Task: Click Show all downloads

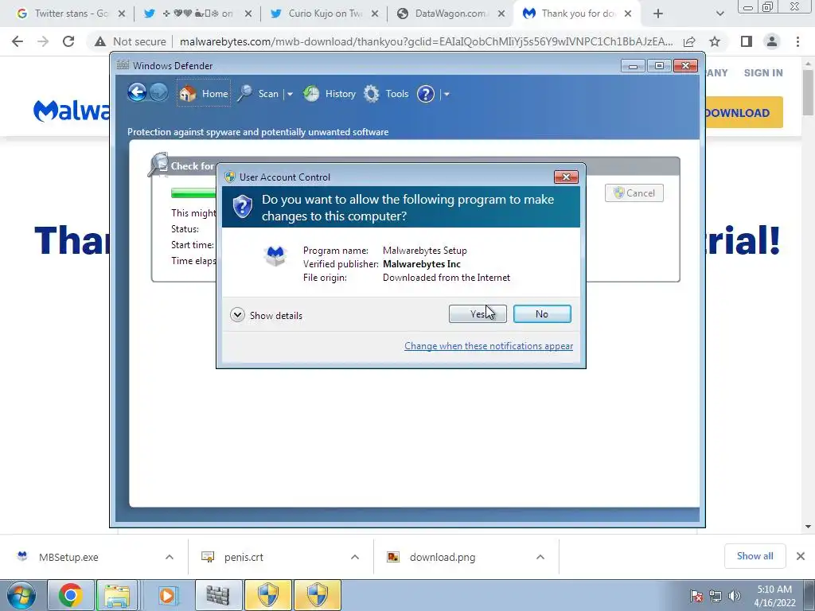Action: (x=755, y=556)
